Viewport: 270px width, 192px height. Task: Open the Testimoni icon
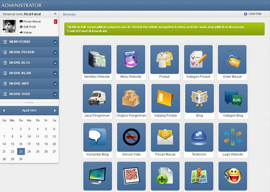[x=199, y=137]
